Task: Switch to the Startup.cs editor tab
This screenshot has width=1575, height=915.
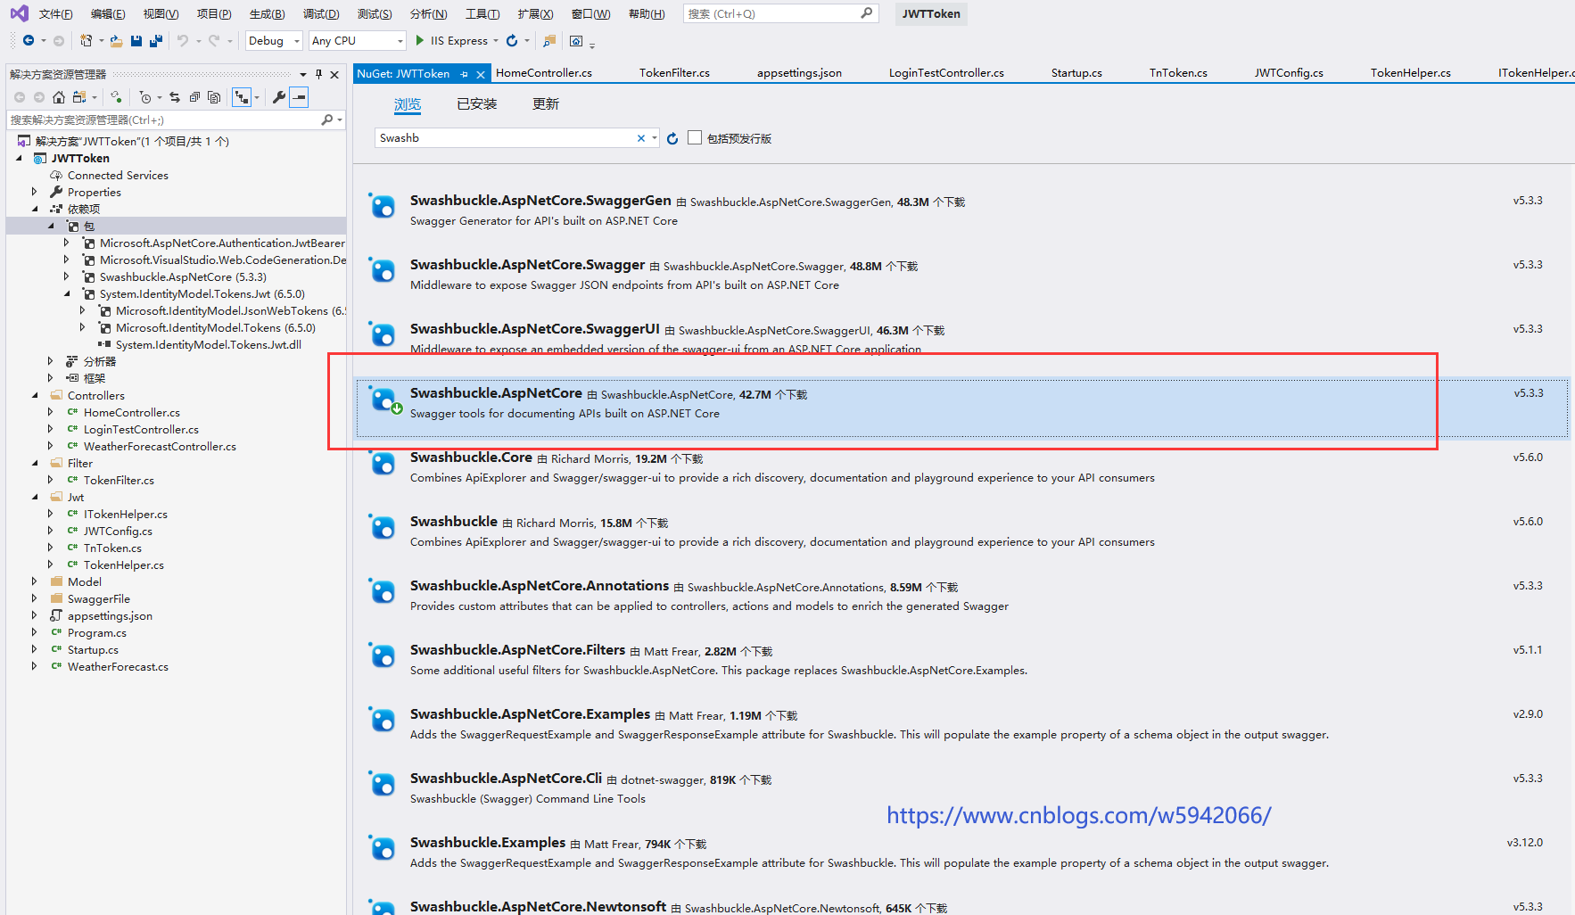Action: (1076, 73)
